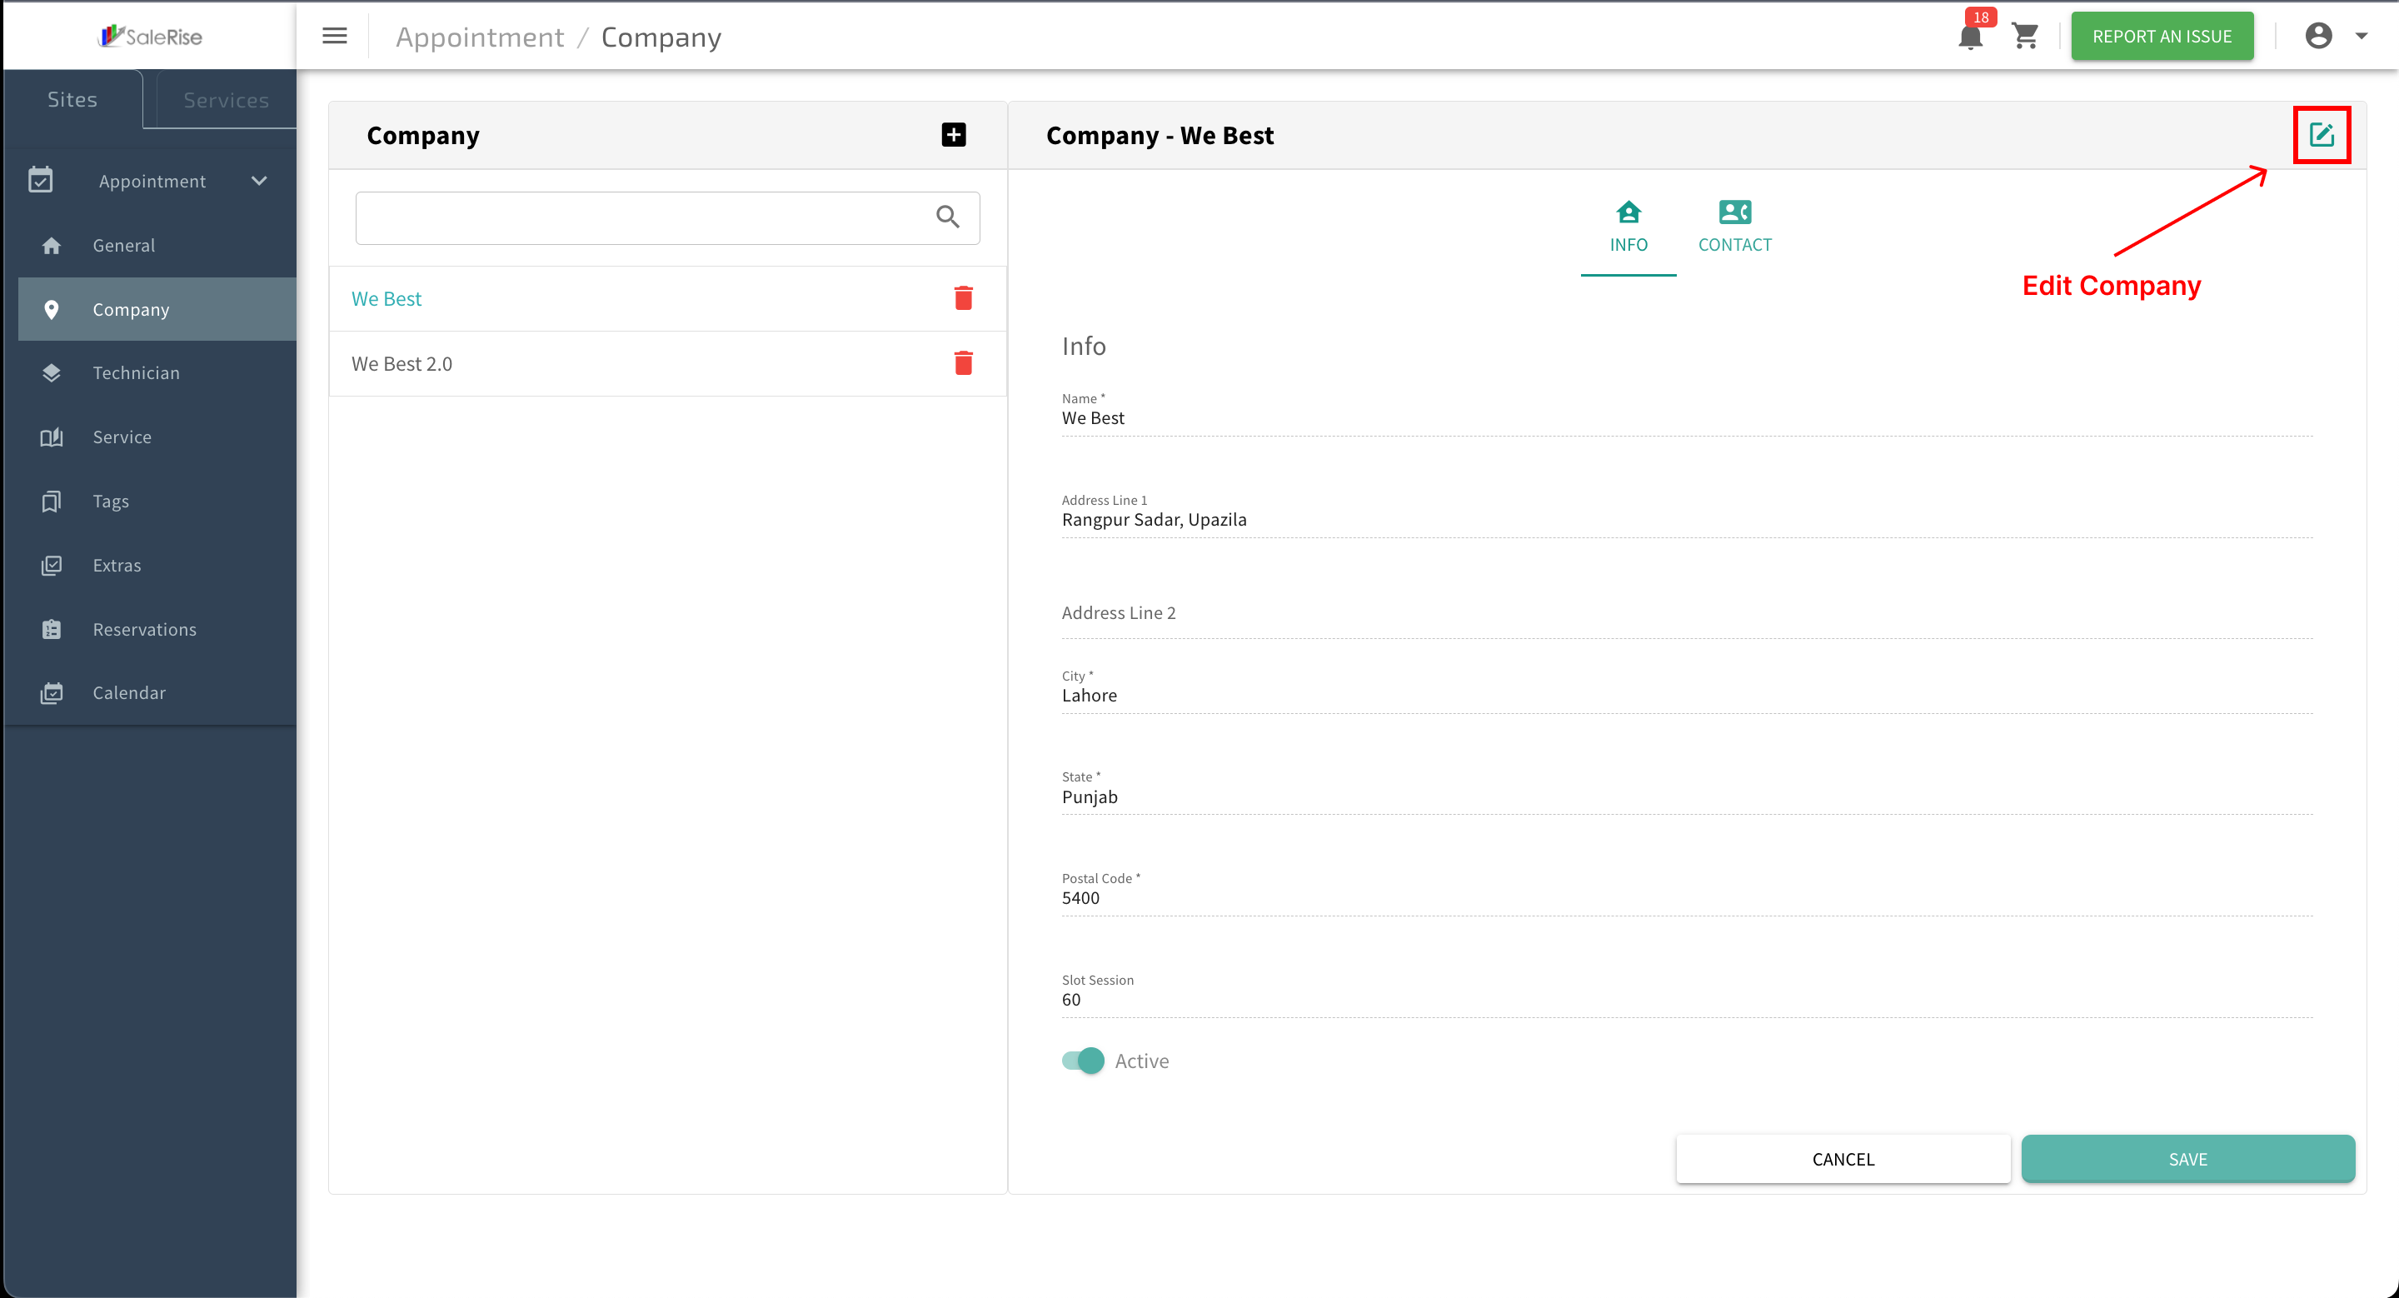Click the Calendar icon in sidebar

pyautogui.click(x=51, y=693)
